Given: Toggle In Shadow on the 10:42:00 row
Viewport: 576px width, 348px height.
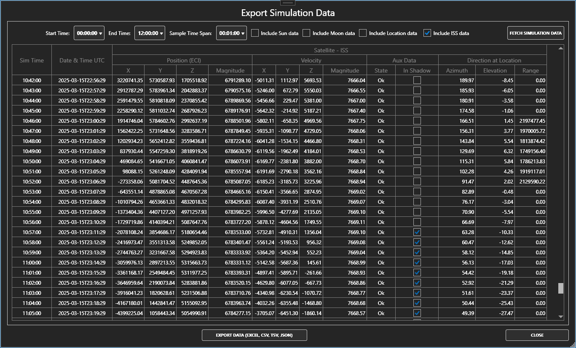Looking at the screenshot, I should tap(417, 80).
